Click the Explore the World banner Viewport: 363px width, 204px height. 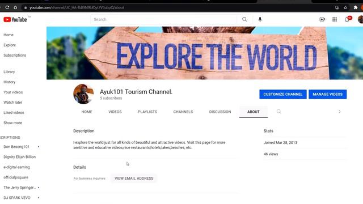205,53
